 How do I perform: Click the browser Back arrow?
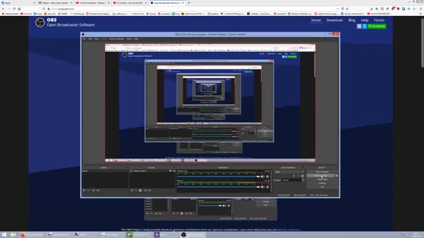pos(3,9)
